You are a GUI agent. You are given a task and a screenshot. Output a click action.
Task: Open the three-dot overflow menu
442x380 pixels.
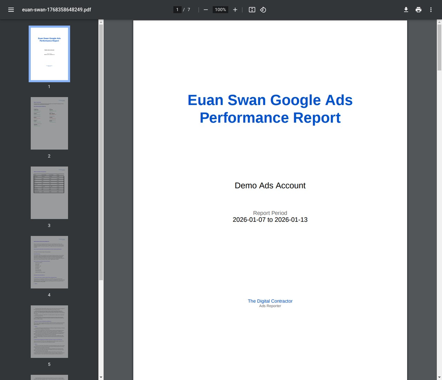[x=431, y=9]
